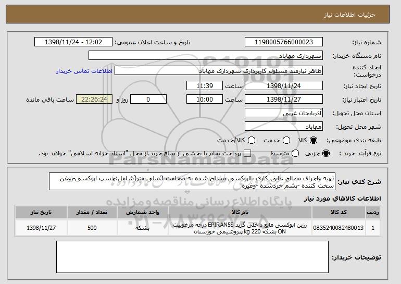This screenshot has height=284, width=401.
Task: Click the creation date field 1398/11/24
Action: coord(284,85)
